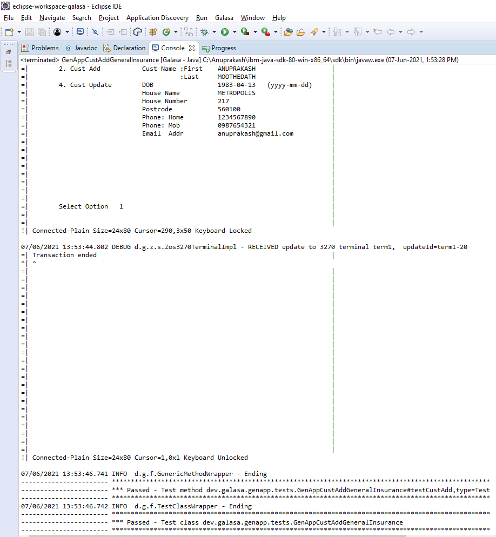Open the Help menu

tap(279, 18)
